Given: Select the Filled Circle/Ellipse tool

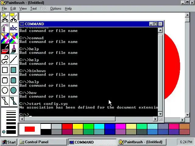Looking at the screenshot, I should [13, 90].
